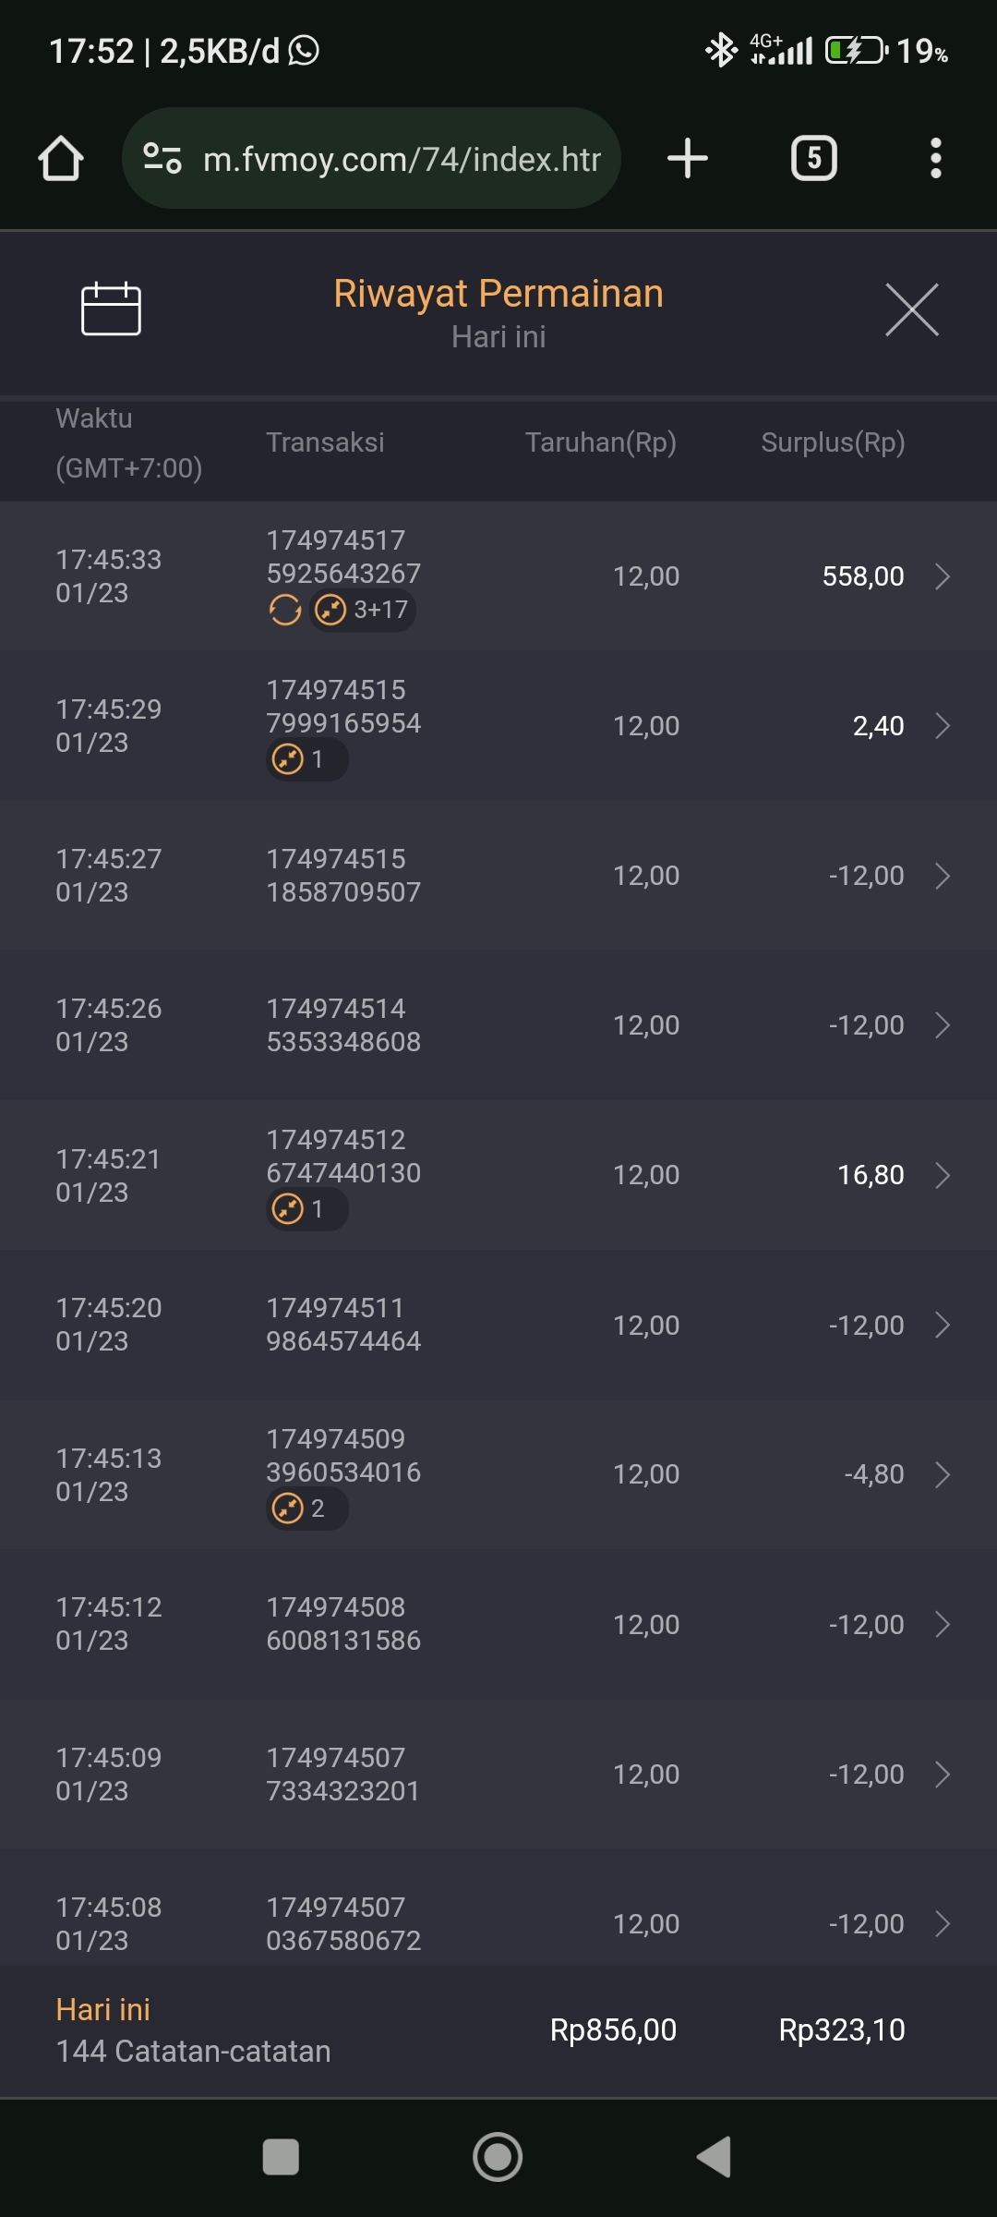
Task: Close the Riwayat Permainan panel
Action: pos(911,309)
